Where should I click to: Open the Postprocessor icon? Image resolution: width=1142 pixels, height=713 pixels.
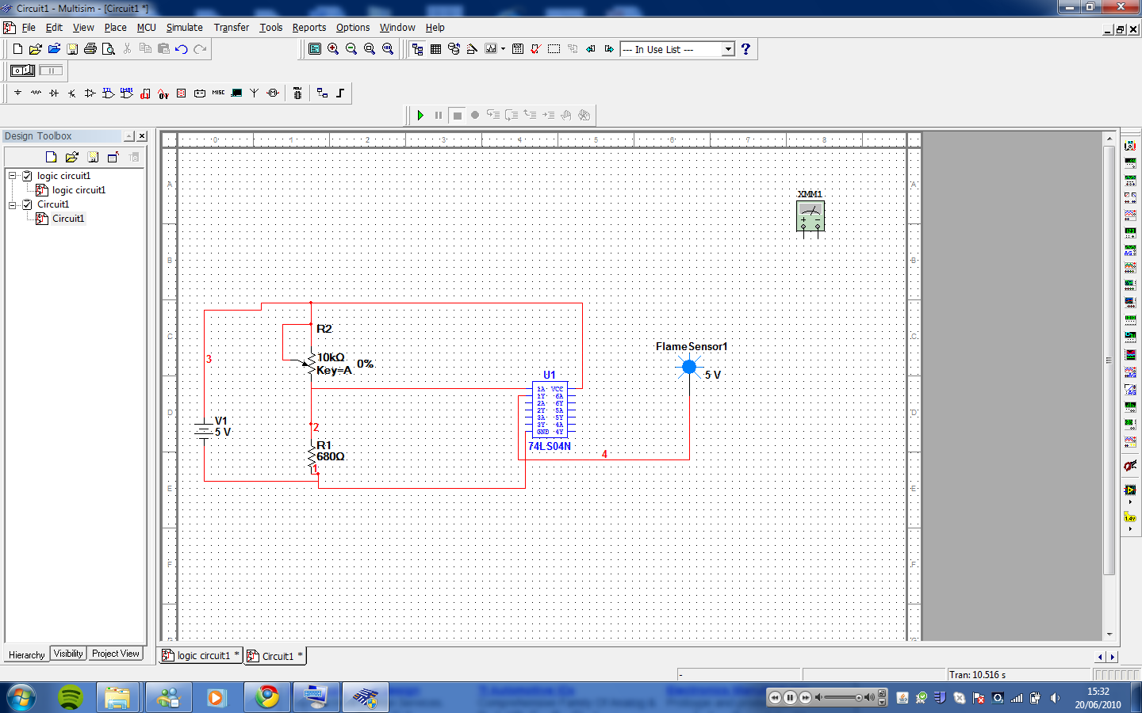pyautogui.click(x=518, y=49)
